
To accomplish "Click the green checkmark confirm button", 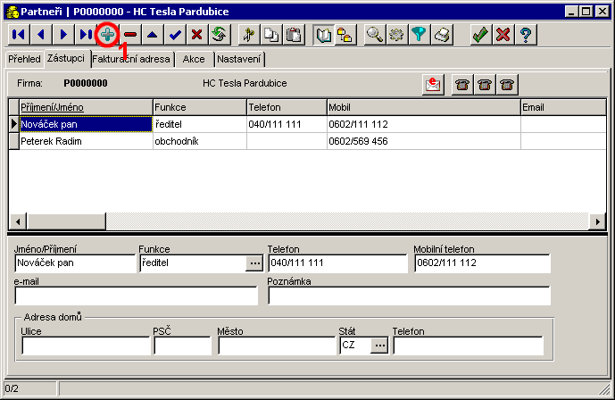I will point(480,35).
